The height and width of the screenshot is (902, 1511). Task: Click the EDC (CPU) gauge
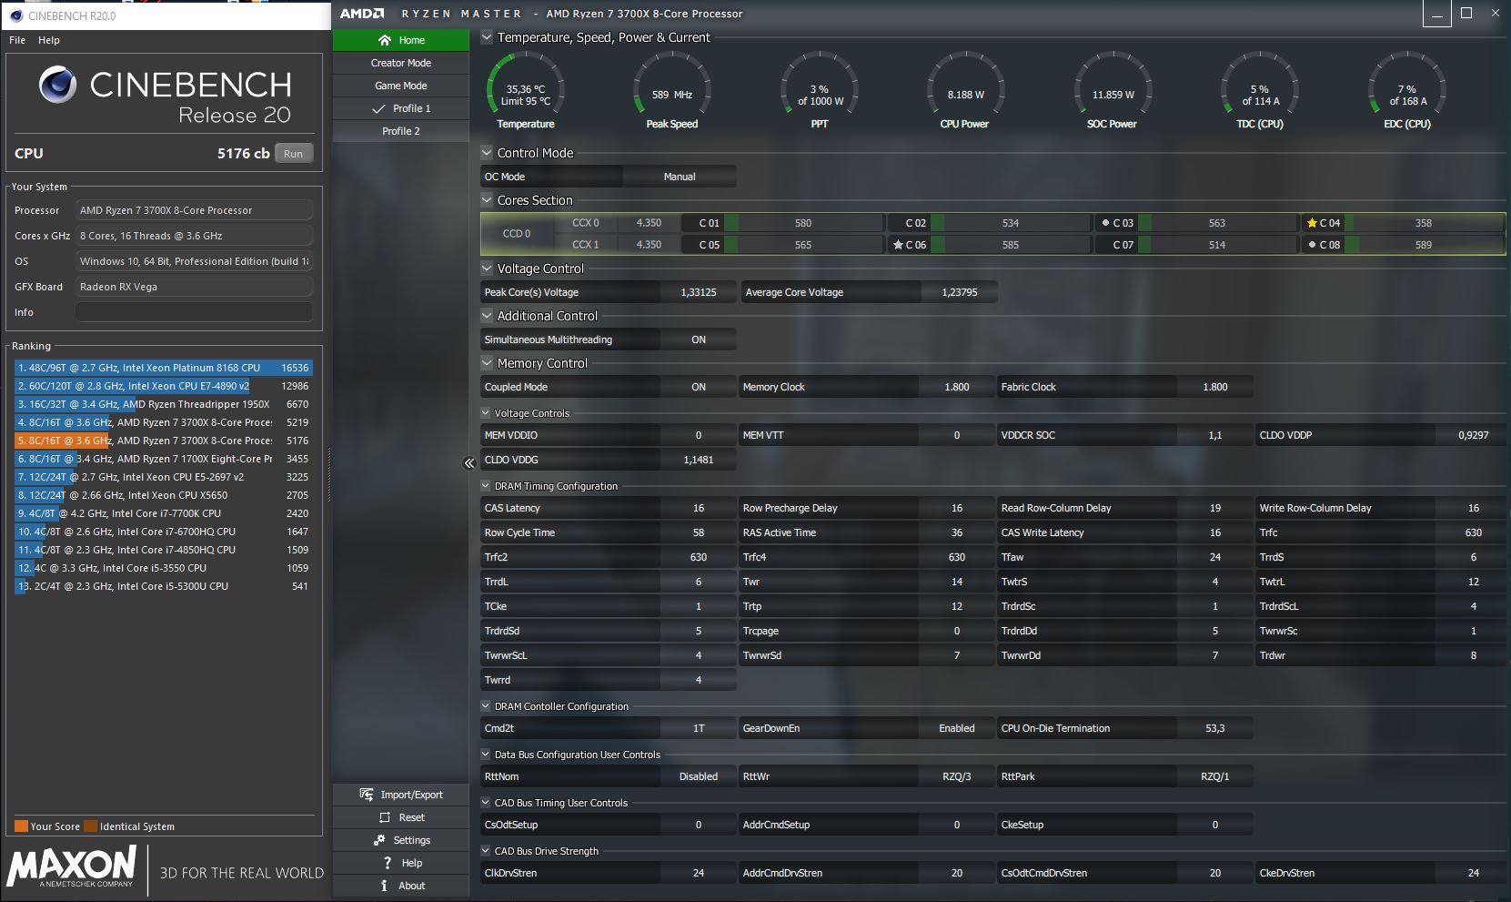1407,89
